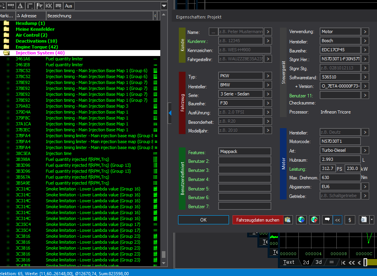Toggle the Aus button in toolbar
This screenshot has height=276, width=377.
pos(69,6)
